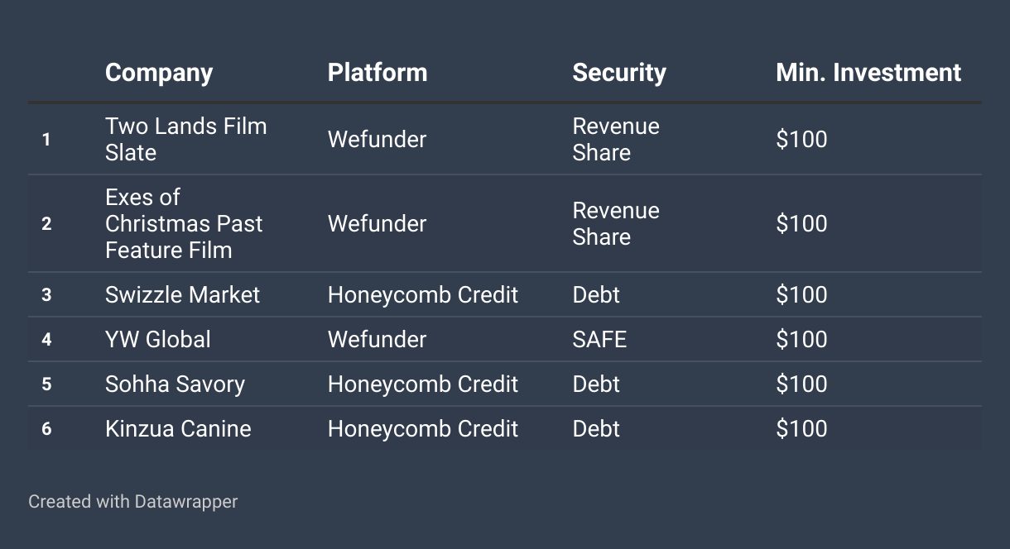Image resolution: width=1010 pixels, height=549 pixels.
Task: Open the Created with Datawrapper link
Action: point(132,501)
